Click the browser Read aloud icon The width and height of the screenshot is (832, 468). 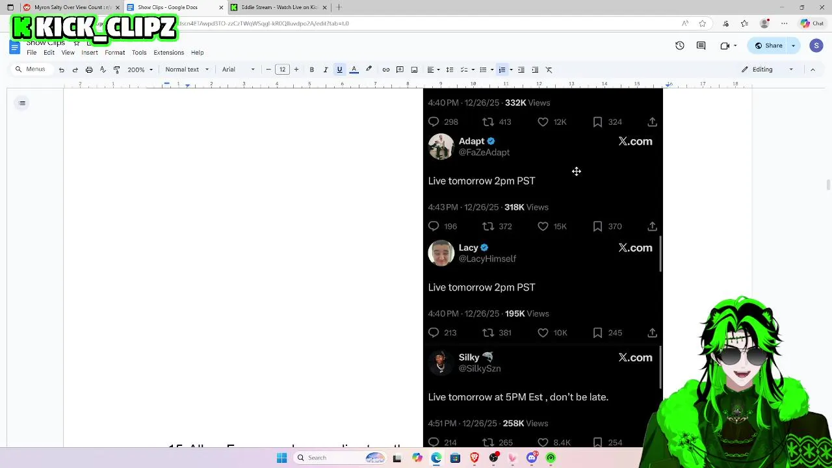pyautogui.click(x=685, y=23)
